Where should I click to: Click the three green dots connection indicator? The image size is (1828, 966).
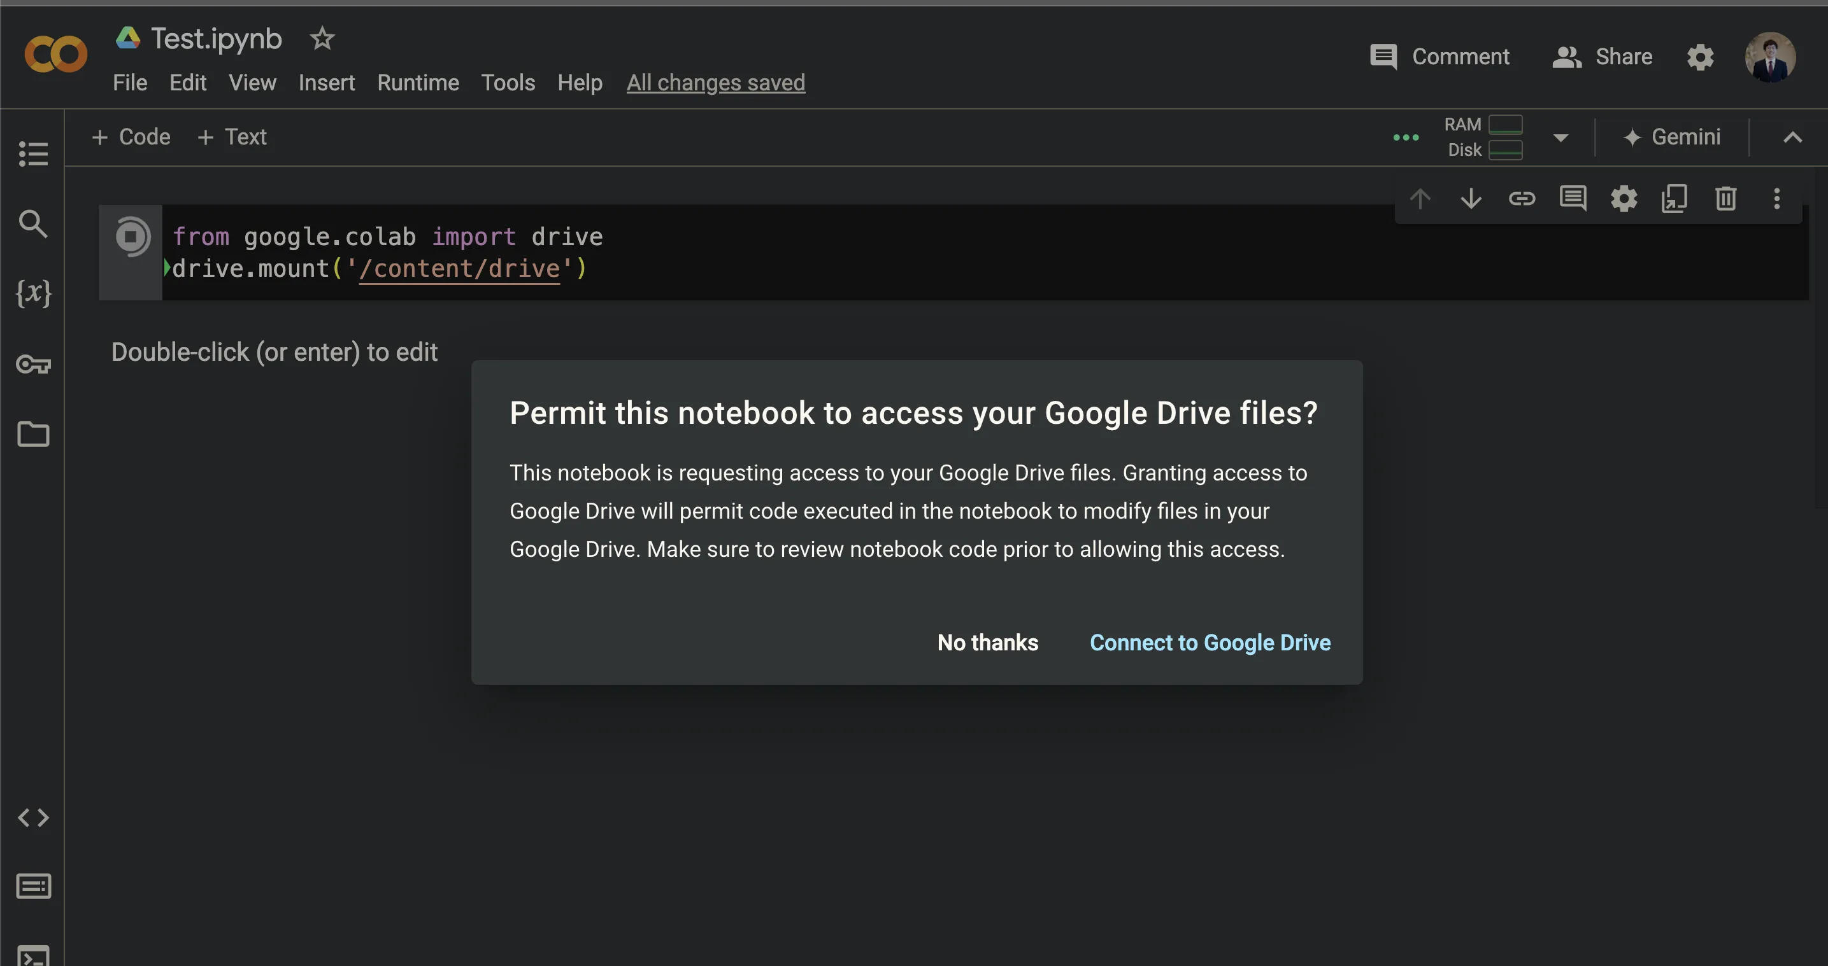point(1406,137)
